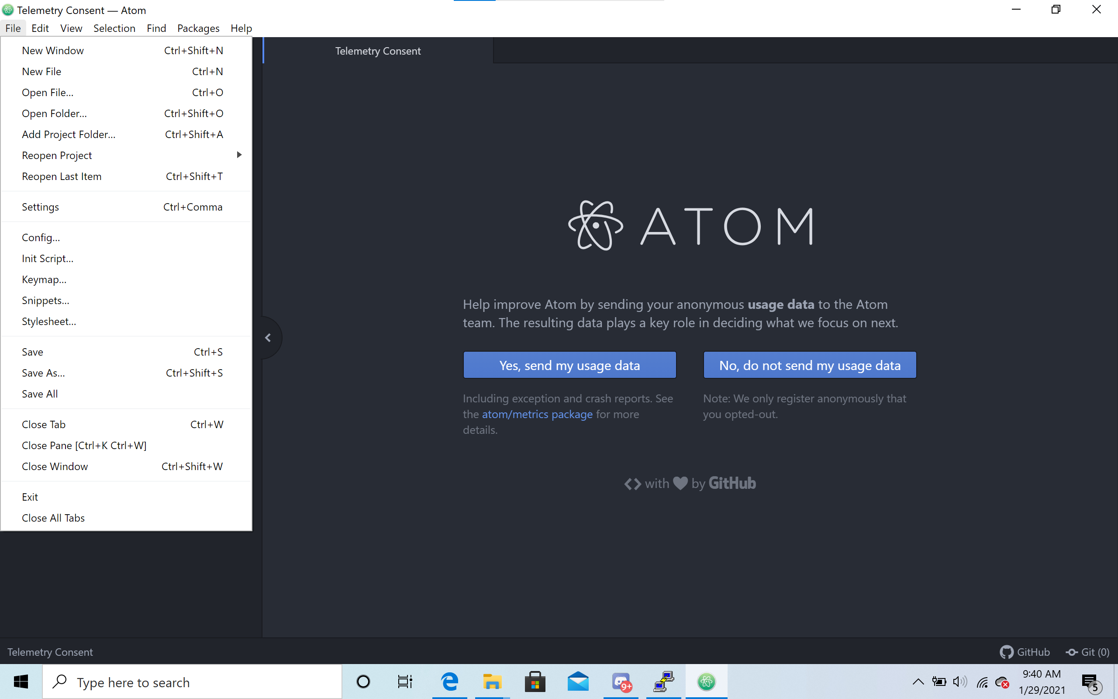Open the Selection menu
Viewport: 1118px width, 699px height.
pos(114,28)
